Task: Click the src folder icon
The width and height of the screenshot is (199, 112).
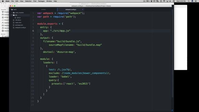Action: coord(14,15)
